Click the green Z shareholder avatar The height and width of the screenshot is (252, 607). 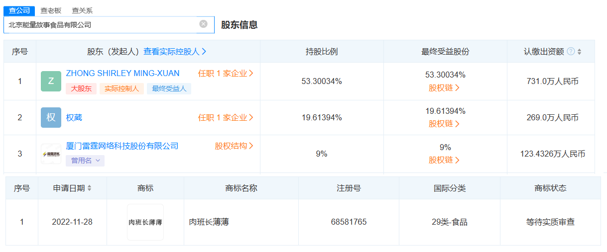pos(51,81)
